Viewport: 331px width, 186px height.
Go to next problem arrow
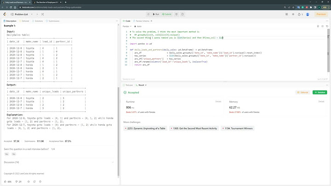(37, 14)
